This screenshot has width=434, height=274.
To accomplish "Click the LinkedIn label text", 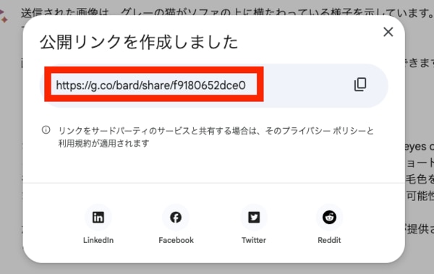I will (98, 240).
